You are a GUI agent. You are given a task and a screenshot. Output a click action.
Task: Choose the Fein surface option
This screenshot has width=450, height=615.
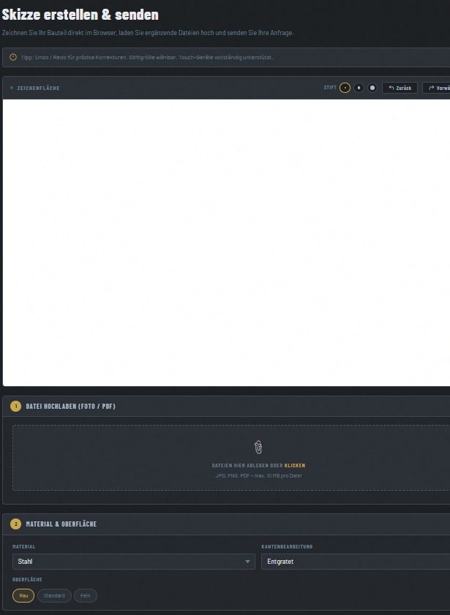[86, 595]
